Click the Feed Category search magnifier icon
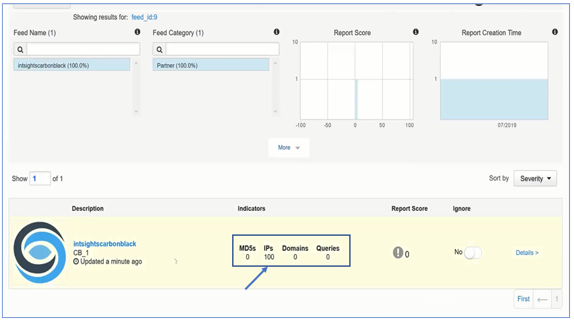The width and height of the screenshot is (574, 322). pyautogui.click(x=159, y=49)
